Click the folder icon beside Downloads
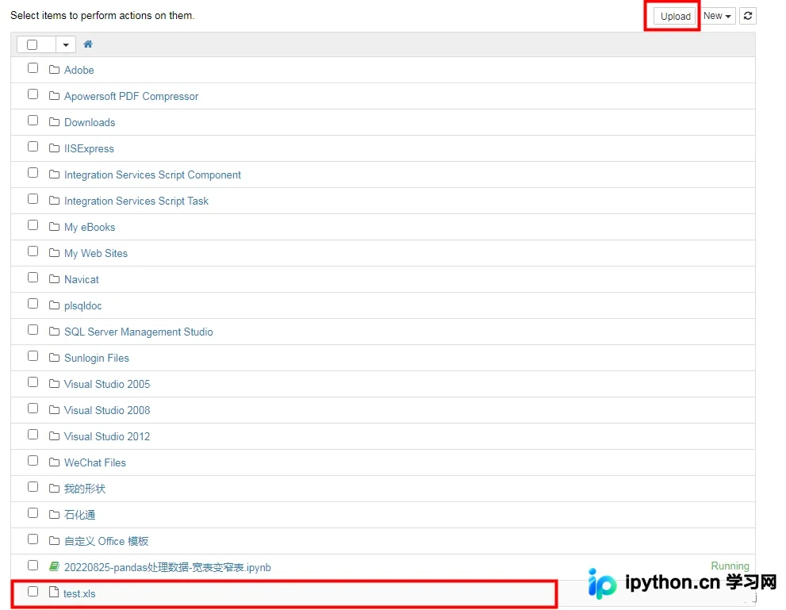 click(54, 122)
